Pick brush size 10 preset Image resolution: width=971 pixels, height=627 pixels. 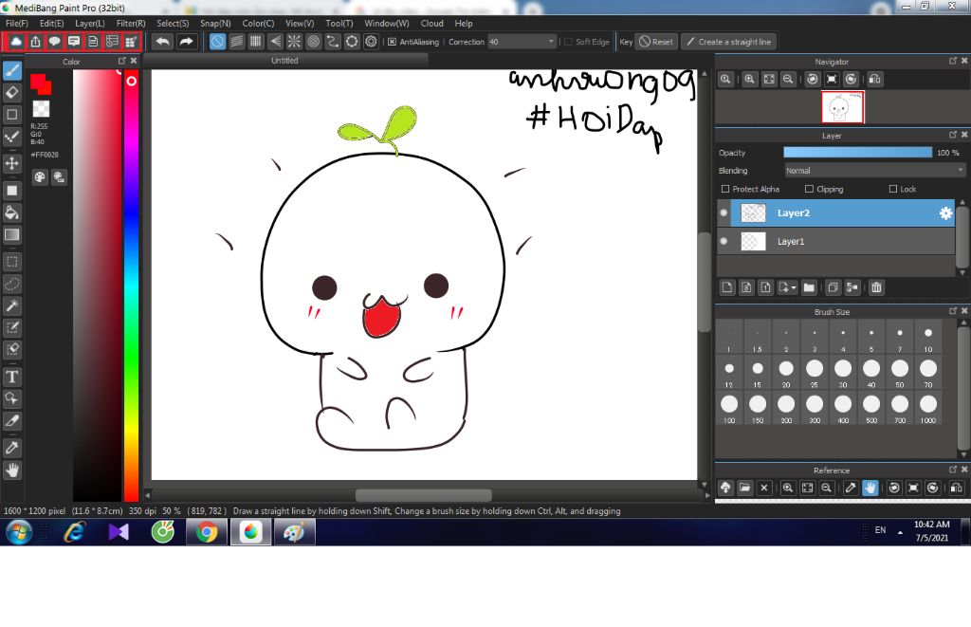coord(927,339)
